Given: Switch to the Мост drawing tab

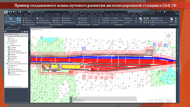Looking at the screenshot, I should coord(19,27).
